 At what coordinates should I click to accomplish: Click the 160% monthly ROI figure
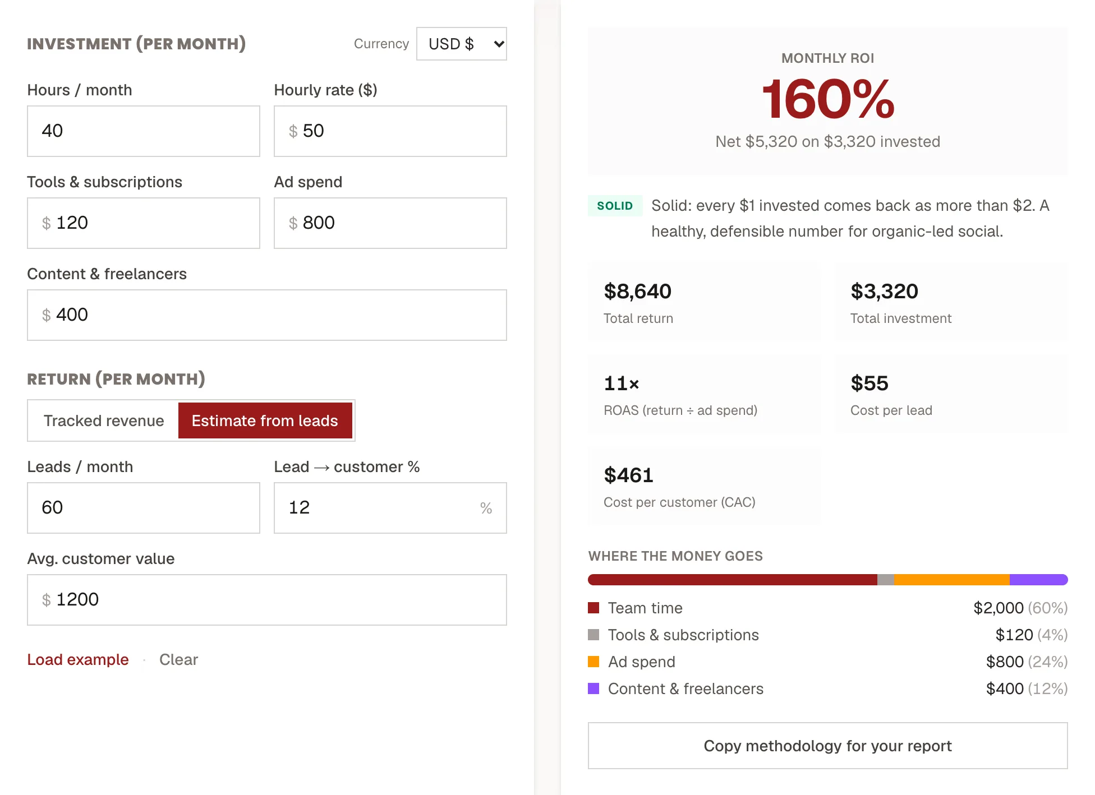[828, 99]
